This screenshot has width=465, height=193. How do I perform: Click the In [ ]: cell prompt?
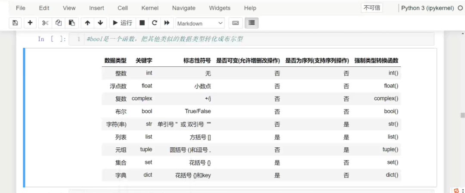point(52,39)
